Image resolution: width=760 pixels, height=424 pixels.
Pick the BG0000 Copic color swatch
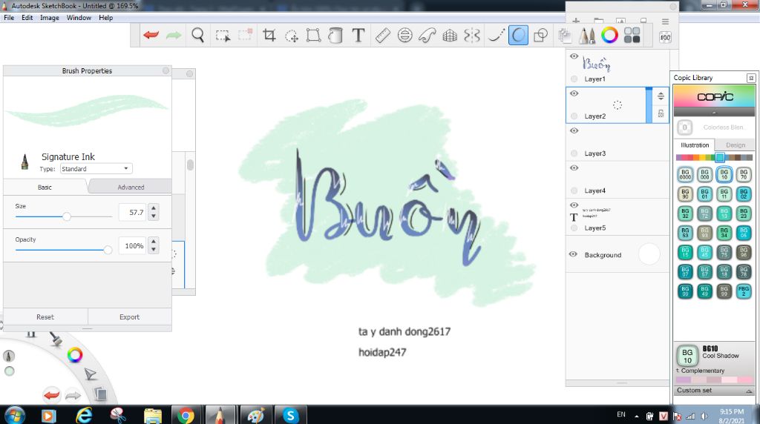(685, 174)
